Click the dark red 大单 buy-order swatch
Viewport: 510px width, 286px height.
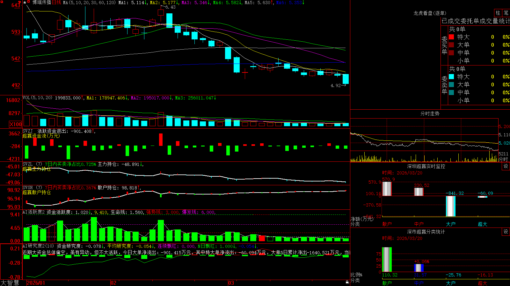451,45
